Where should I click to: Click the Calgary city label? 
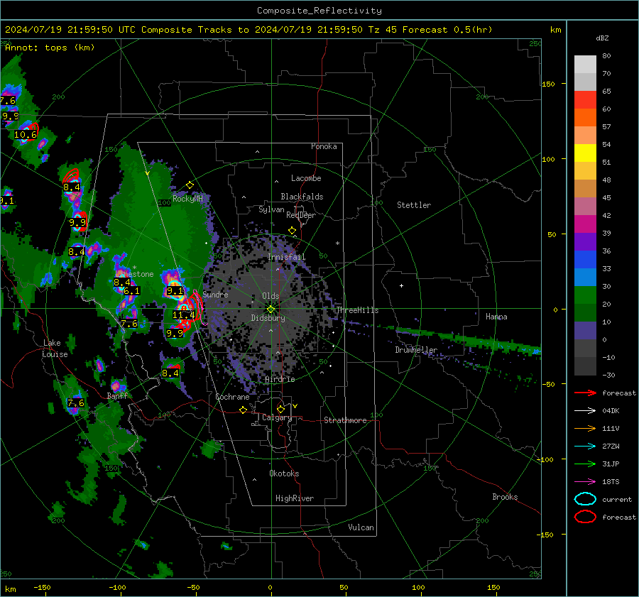[x=277, y=417]
